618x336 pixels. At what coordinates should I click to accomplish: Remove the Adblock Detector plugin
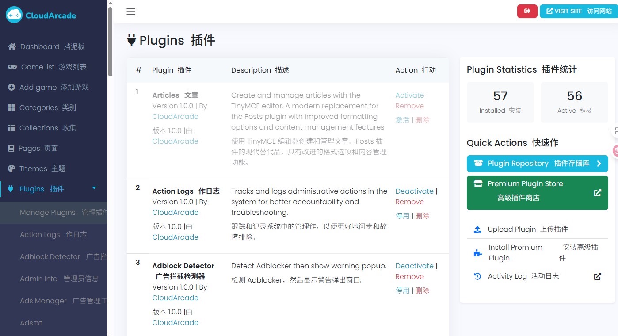409,276
